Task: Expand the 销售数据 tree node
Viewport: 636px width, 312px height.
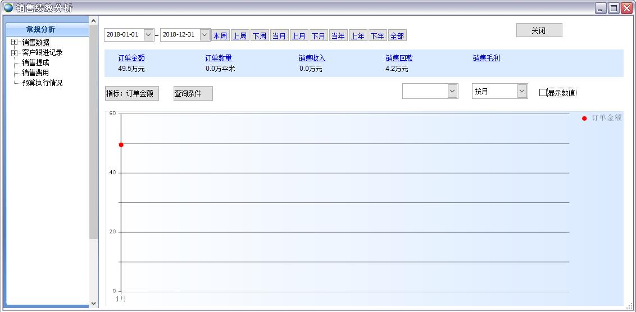Action: [14, 42]
